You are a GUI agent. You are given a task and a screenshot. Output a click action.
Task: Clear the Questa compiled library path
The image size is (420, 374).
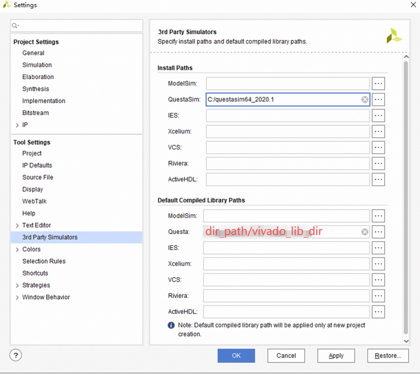[365, 232]
